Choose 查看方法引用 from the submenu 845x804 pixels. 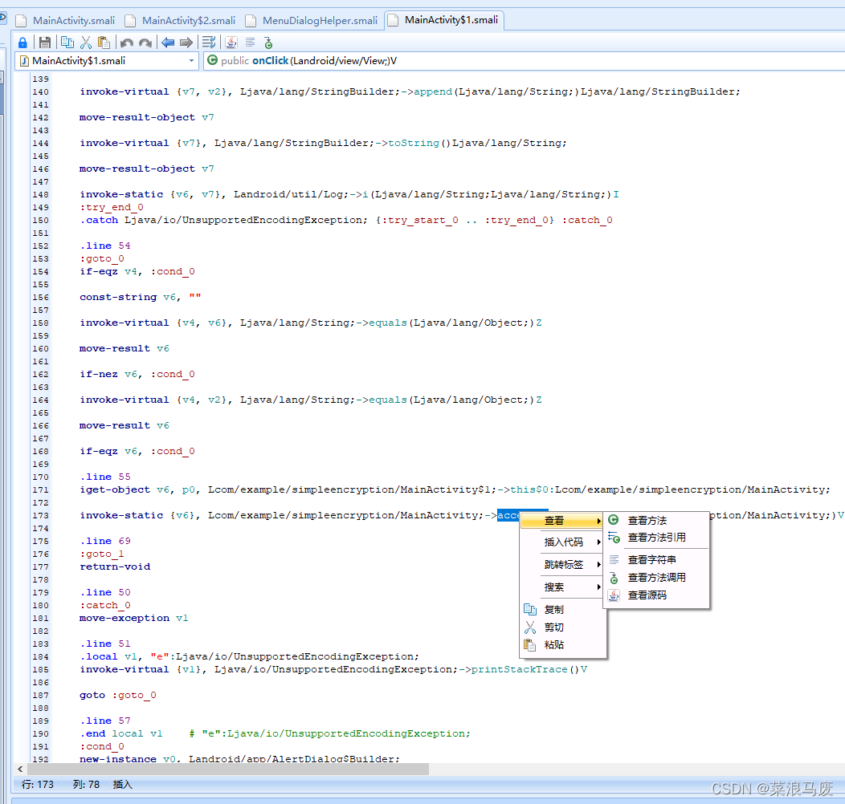[x=656, y=538]
